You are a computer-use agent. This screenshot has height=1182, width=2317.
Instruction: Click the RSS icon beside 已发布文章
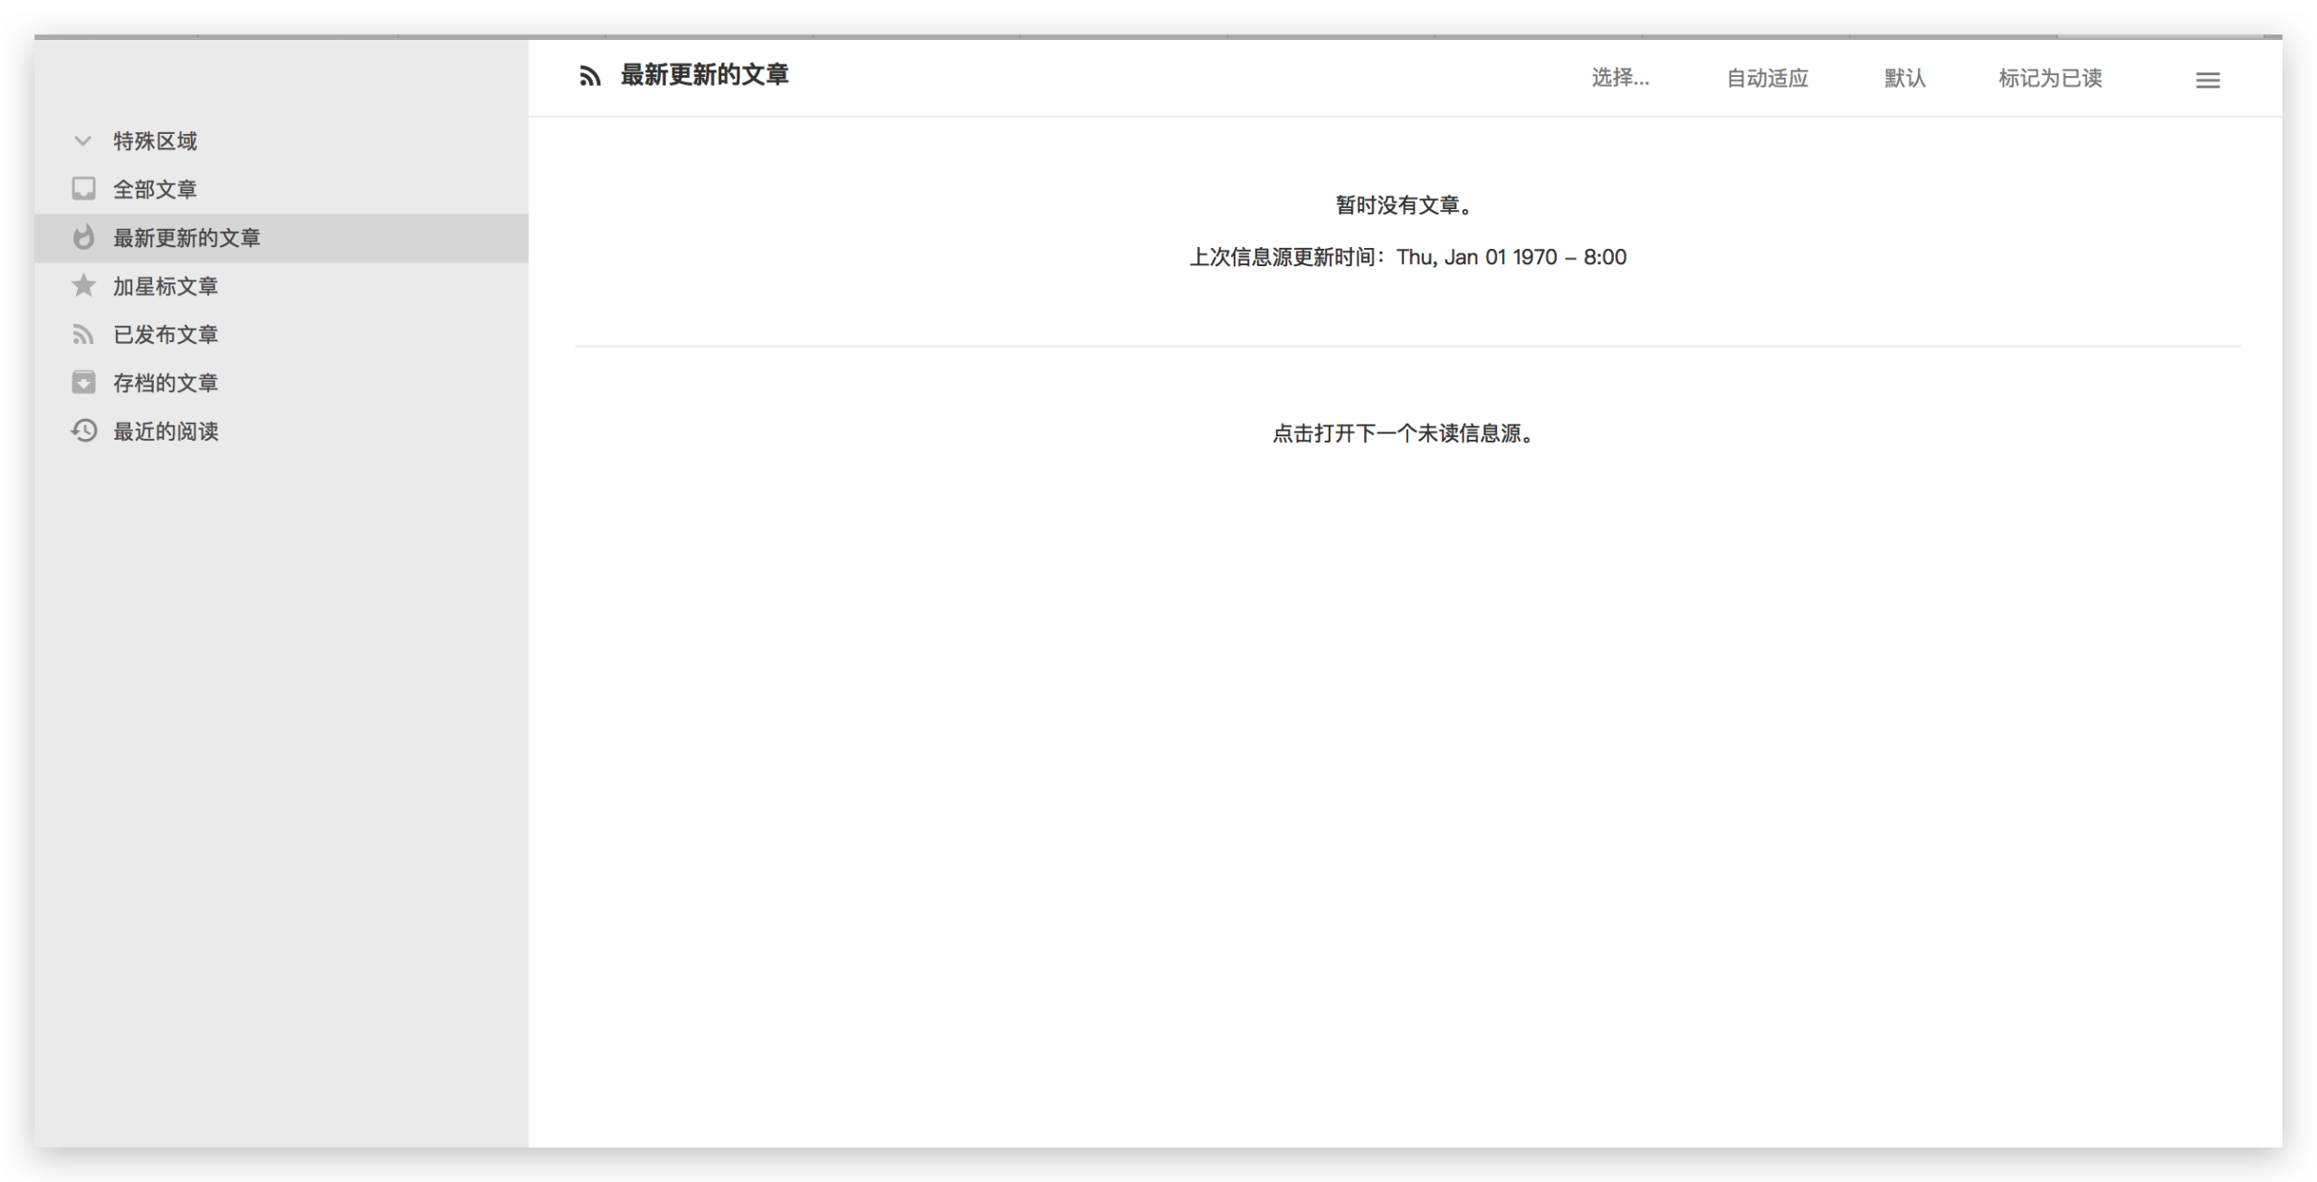coord(83,335)
